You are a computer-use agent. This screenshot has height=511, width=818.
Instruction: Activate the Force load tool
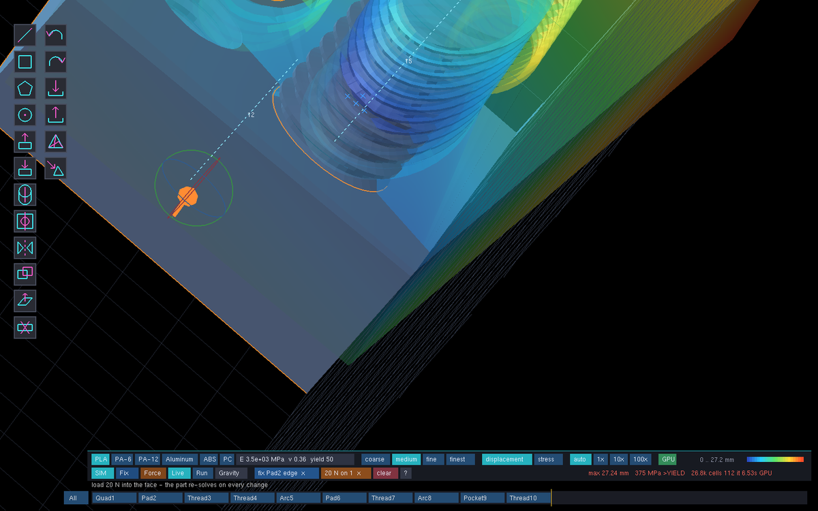point(153,473)
